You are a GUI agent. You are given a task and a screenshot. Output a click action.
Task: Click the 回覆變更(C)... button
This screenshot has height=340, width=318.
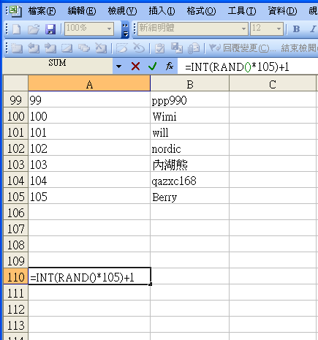pyautogui.click(x=242, y=48)
